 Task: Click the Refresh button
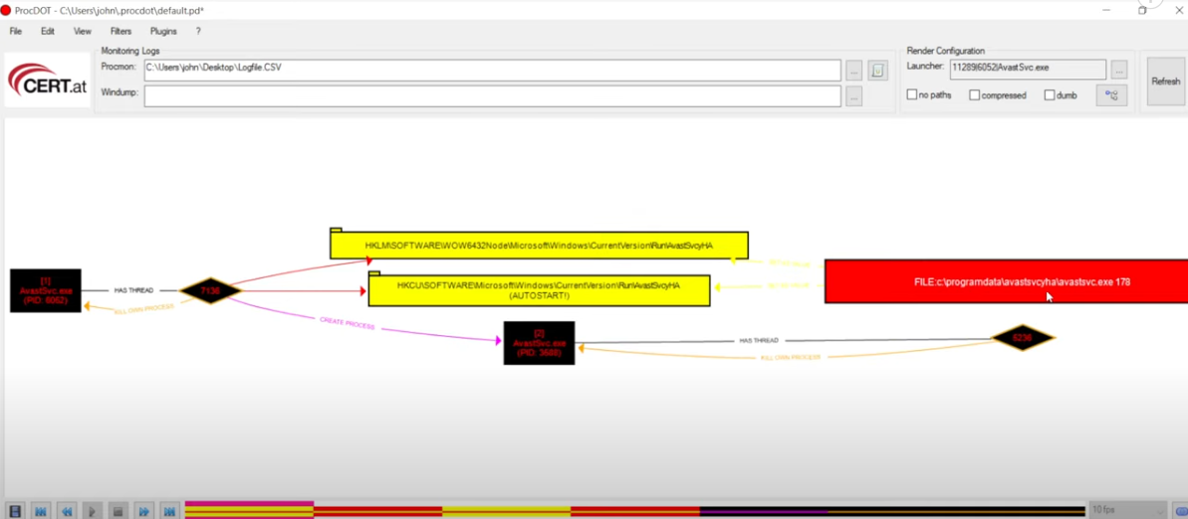pos(1165,81)
